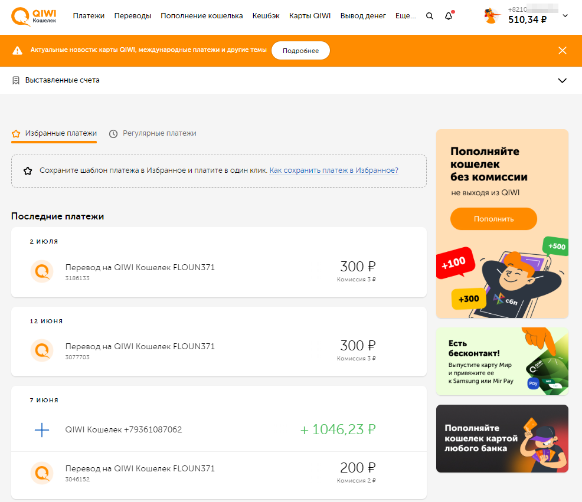The image size is (582, 502).
Task: Expand the Еще... menu
Action: [x=406, y=16]
